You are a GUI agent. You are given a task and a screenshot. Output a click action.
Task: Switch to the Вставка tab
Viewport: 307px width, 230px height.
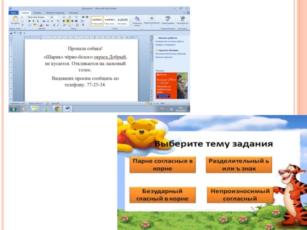(37, 13)
